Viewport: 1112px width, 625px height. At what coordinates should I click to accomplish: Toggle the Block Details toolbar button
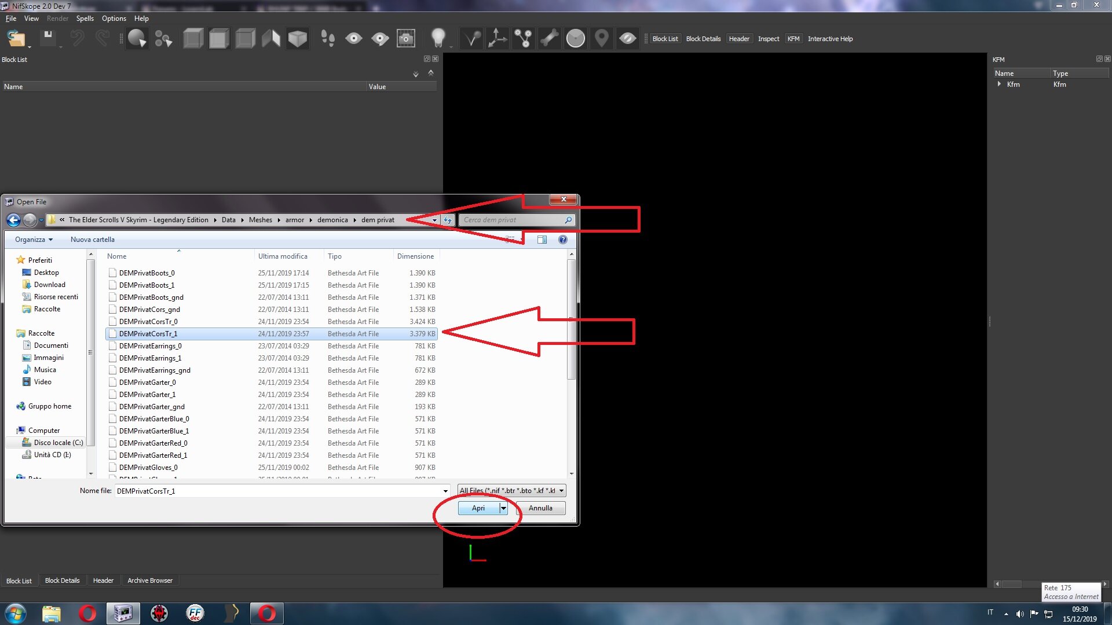coord(703,39)
